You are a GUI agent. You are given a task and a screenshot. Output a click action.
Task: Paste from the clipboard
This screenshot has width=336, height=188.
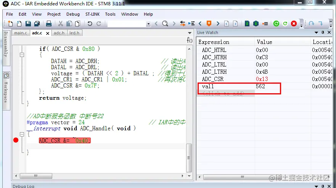[77, 23]
